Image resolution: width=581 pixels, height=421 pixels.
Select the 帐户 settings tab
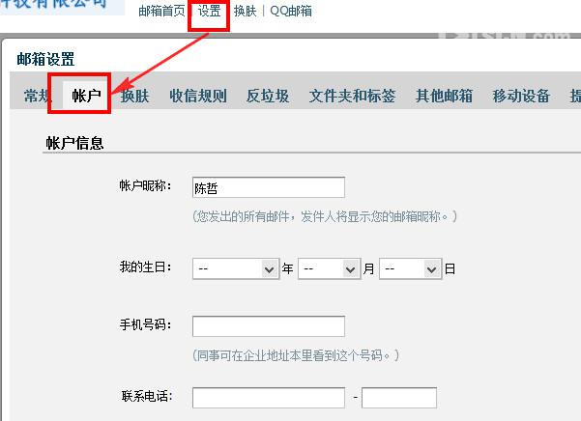(86, 96)
